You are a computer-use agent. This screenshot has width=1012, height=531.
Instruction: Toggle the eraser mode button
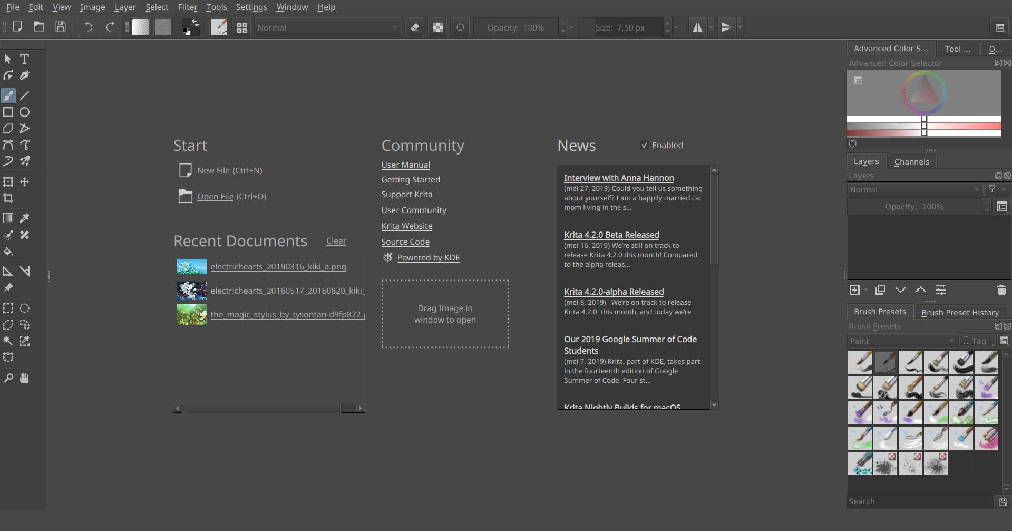[415, 27]
